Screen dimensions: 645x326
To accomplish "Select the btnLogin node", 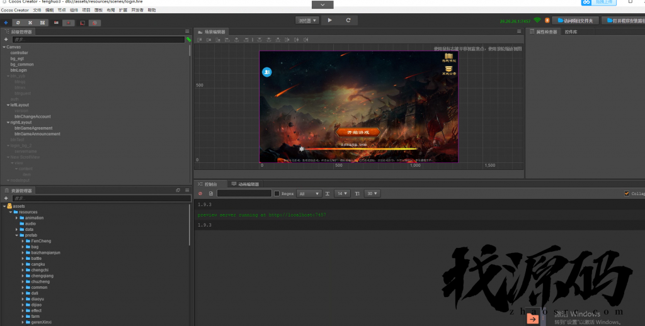I will 18,70.
